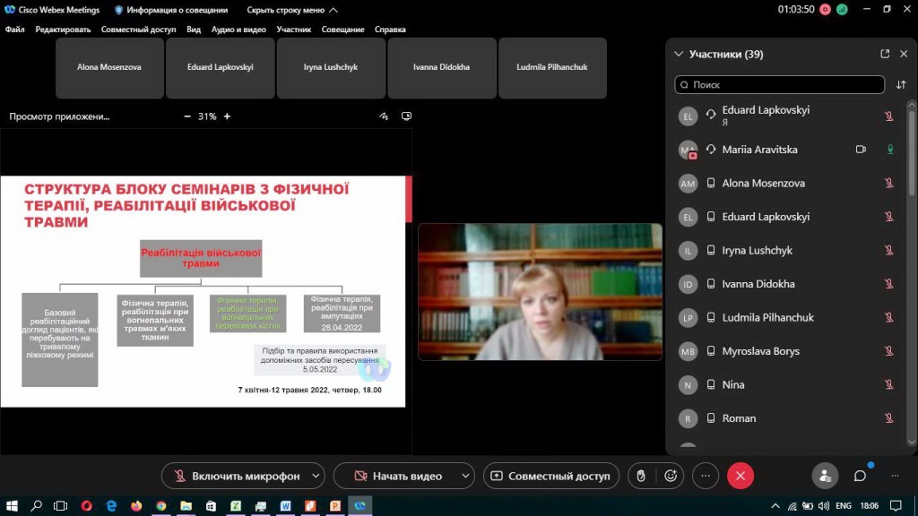Open the Аудио и видео menu
This screenshot has width=918, height=516.
click(238, 30)
